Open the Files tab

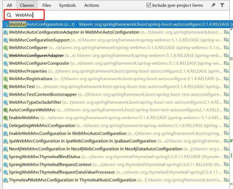46,5
